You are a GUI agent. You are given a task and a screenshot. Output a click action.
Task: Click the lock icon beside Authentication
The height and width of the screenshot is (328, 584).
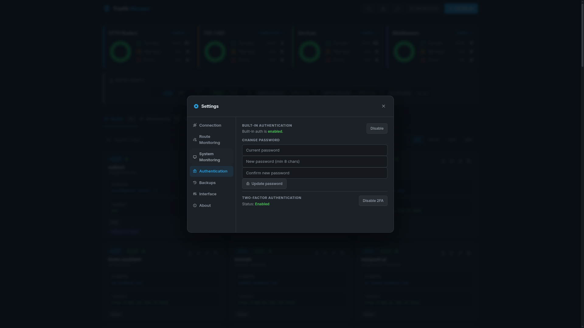point(195,171)
